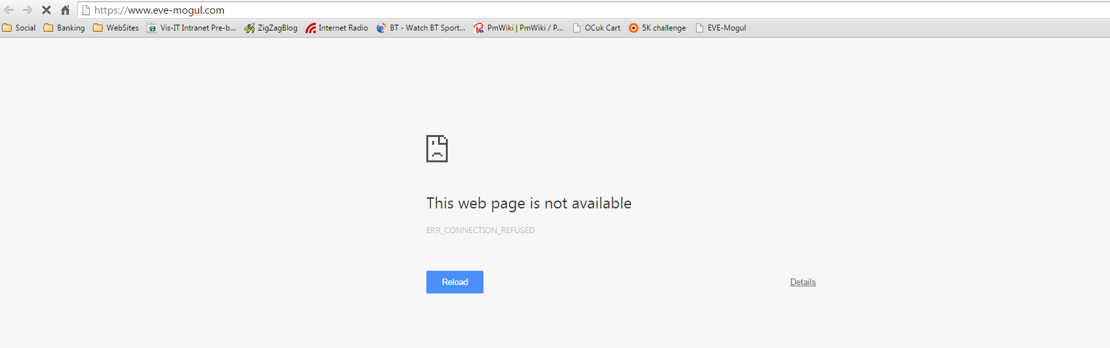Click the browser back arrow
Viewport: 1110px width, 348px height.
click(9, 10)
